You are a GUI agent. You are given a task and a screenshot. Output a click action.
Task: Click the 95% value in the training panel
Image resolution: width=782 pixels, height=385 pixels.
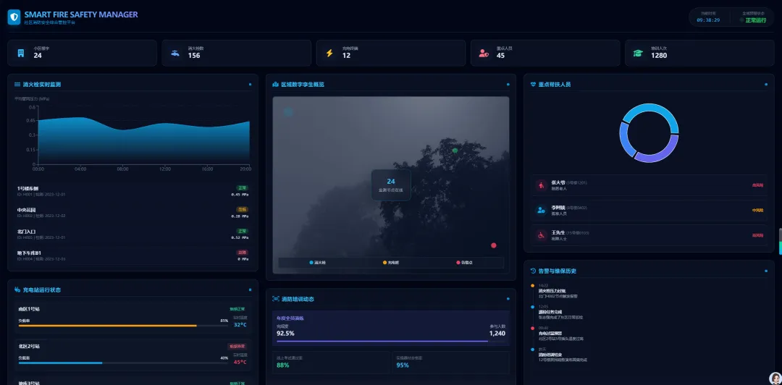(x=403, y=365)
